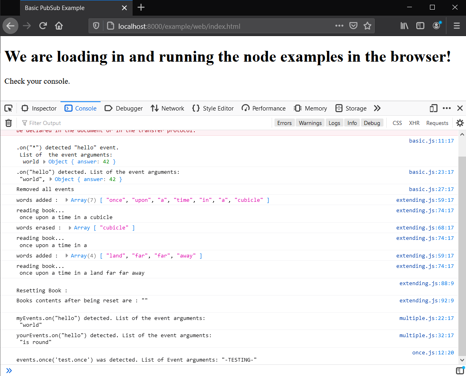
Task: Open the Firefox home page
Action: (x=59, y=26)
